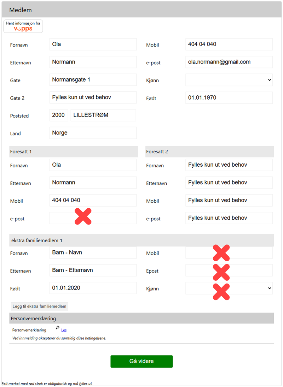Click the Land field containing Norge

tap(93, 133)
